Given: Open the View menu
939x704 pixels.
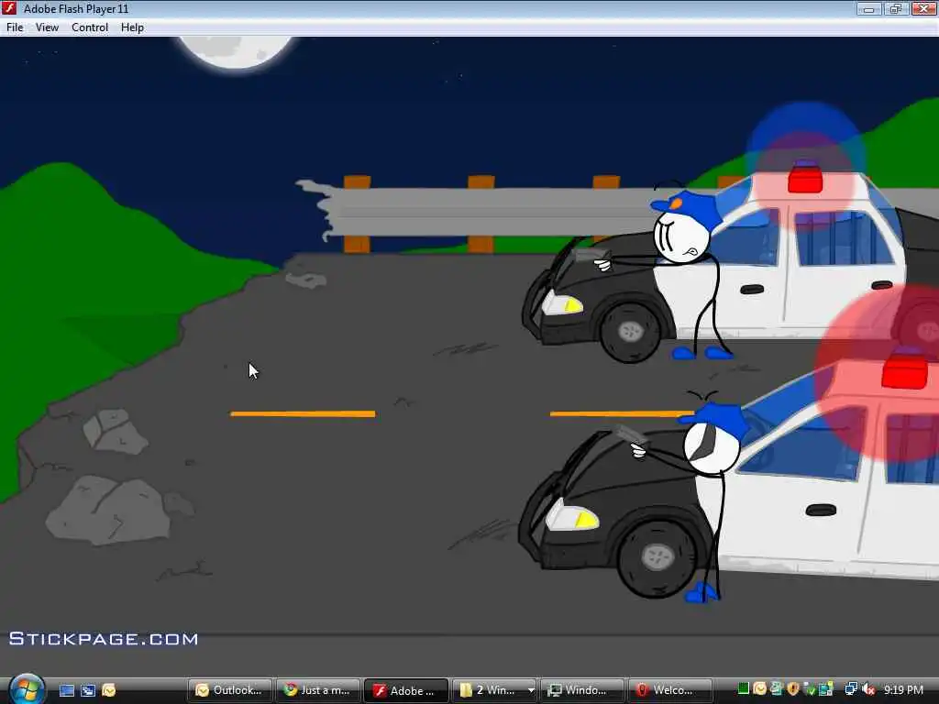Looking at the screenshot, I should (x=47, y=27).
